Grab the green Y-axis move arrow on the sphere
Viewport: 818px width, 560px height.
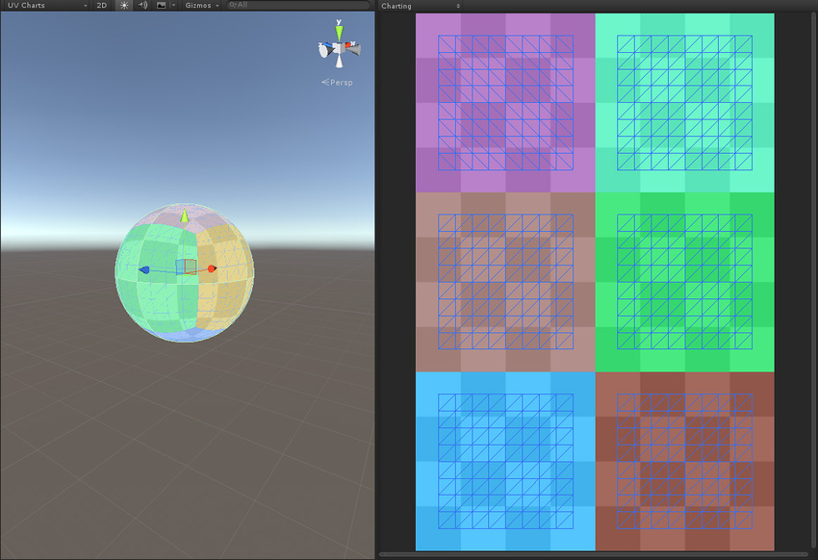pos(184,217)
